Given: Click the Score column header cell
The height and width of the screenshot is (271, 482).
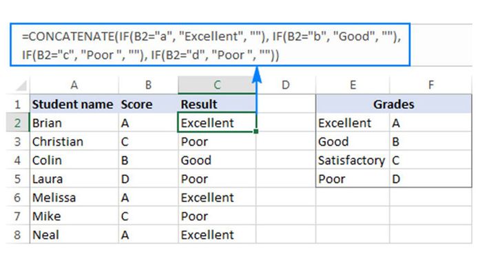Looking at the screenshot, I should point(148,104).
